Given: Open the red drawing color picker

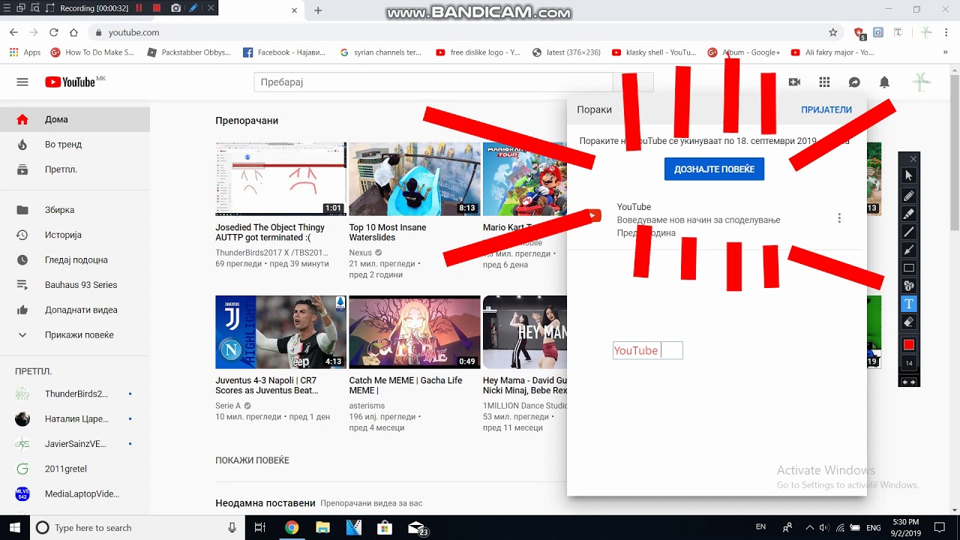Looking at the screenshot, I should (909, 345).
